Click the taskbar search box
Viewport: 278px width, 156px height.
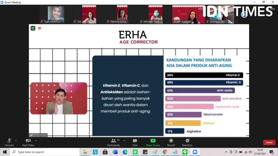pos(45,152)
